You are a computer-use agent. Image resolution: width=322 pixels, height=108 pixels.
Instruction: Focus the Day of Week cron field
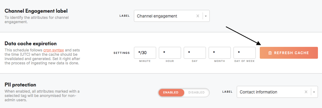245,53
